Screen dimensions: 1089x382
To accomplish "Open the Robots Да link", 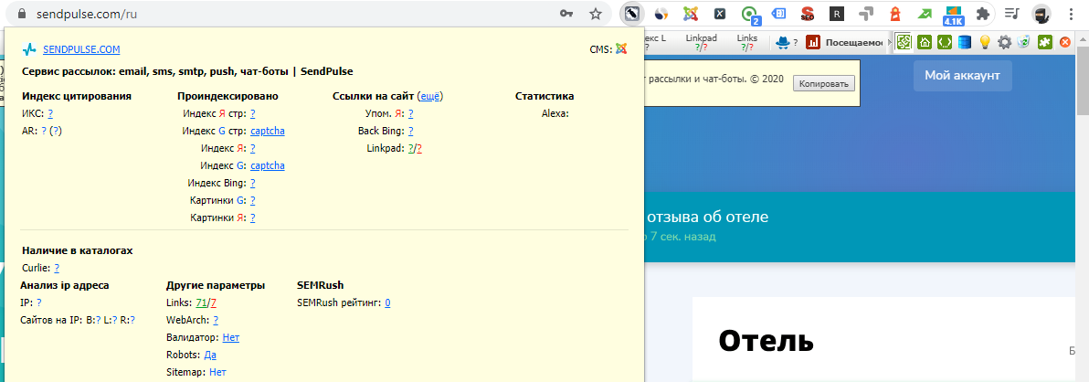I will click(x=210, y=355).
